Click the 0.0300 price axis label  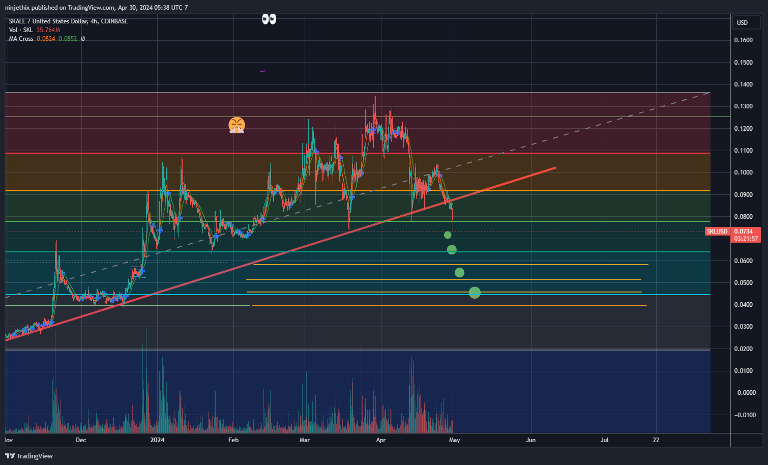pyautogui.click(x=743, y=327)
